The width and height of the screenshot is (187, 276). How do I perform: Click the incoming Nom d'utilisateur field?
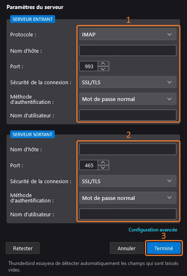pyautogui.click(x=128, y=115)
